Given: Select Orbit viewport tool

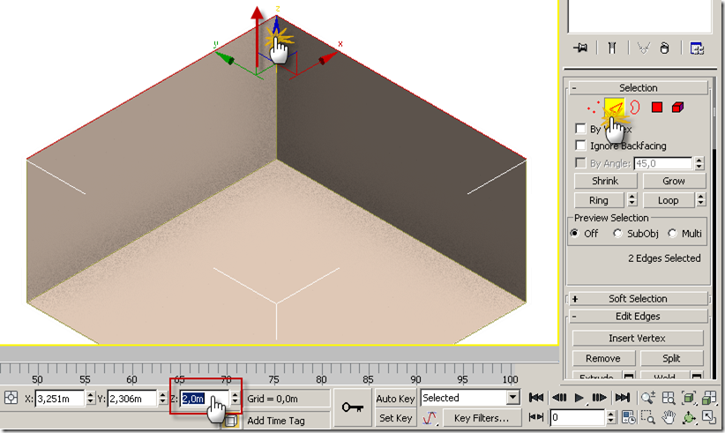Looking at the screenshot, I should 689,418.
